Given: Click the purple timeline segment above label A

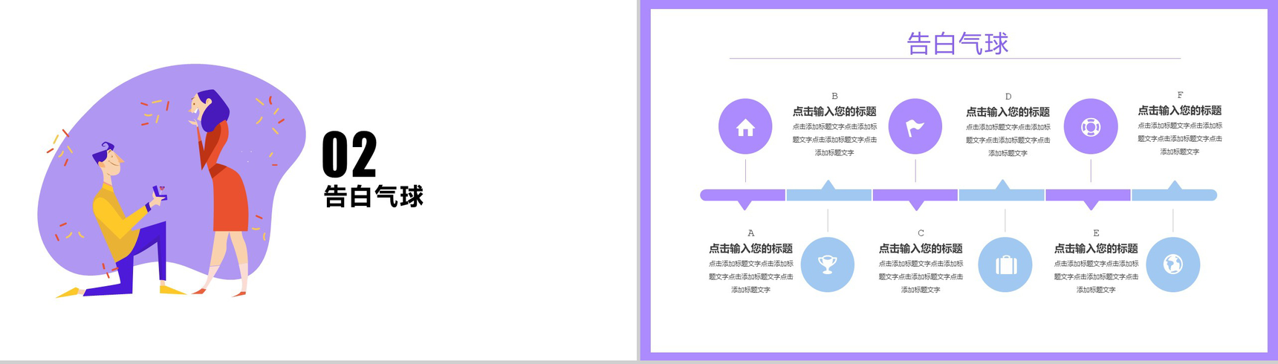Looking at the screenshot, I should tap(743, 195).
